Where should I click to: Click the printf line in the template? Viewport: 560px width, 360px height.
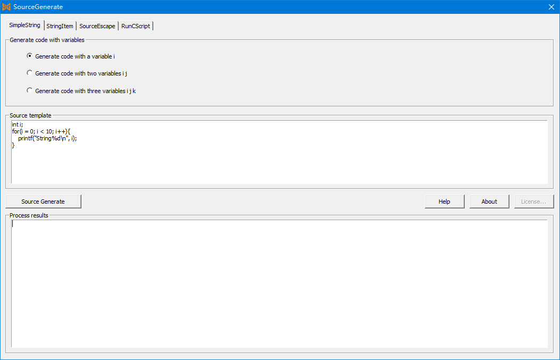coord(47,138)
